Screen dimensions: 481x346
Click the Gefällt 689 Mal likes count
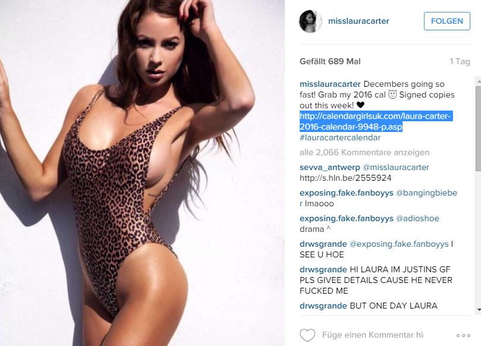pos(330,61)
